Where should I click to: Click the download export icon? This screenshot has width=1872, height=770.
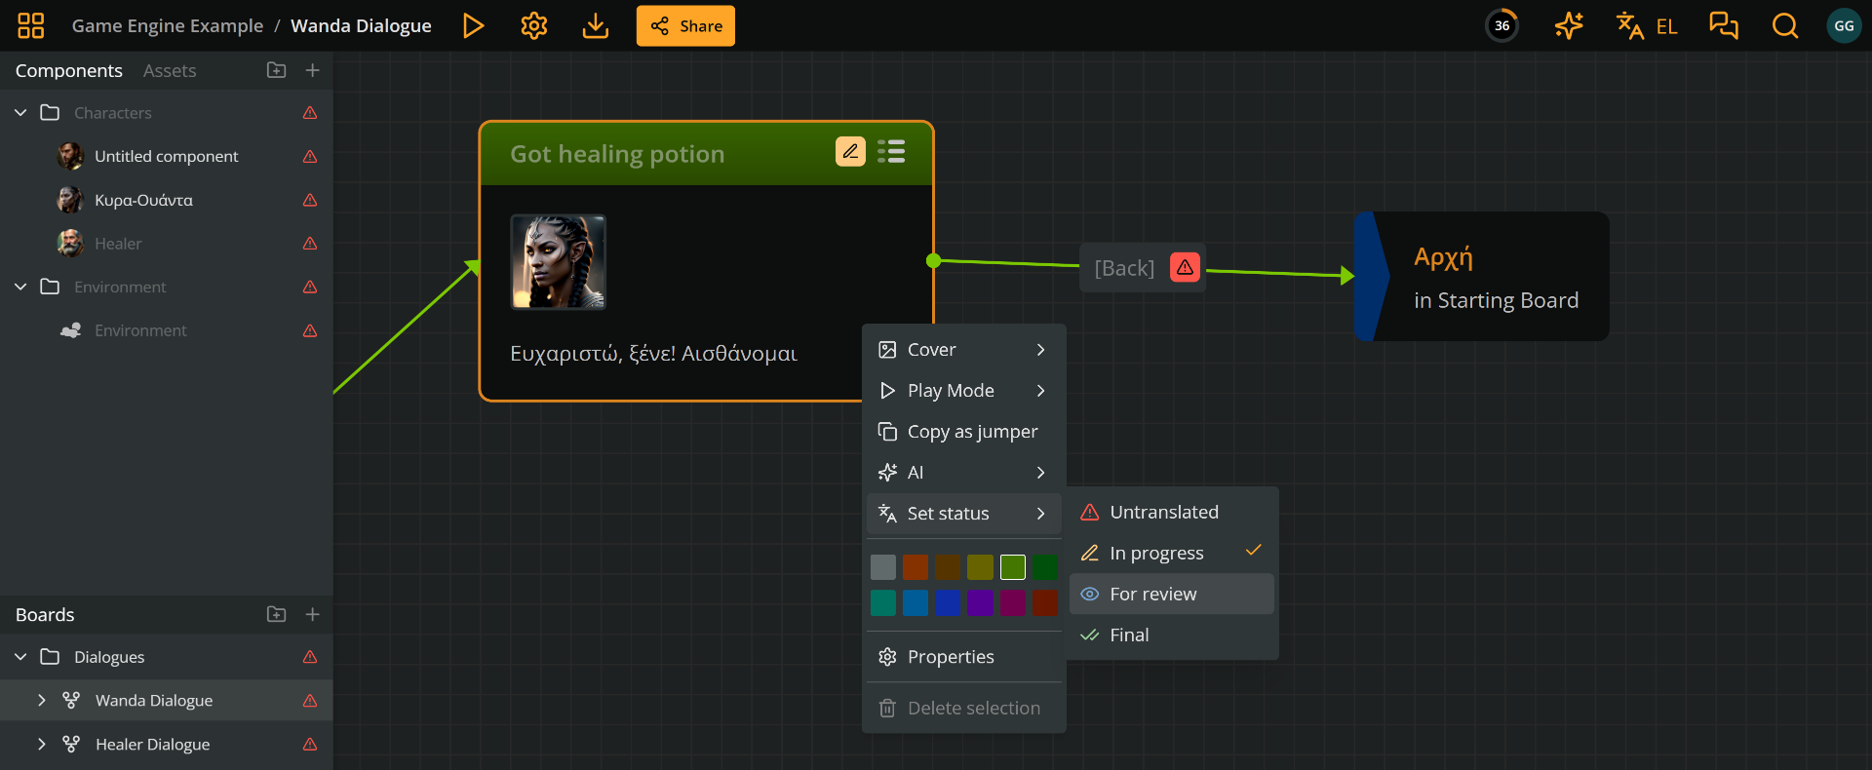tap(595, 26)
